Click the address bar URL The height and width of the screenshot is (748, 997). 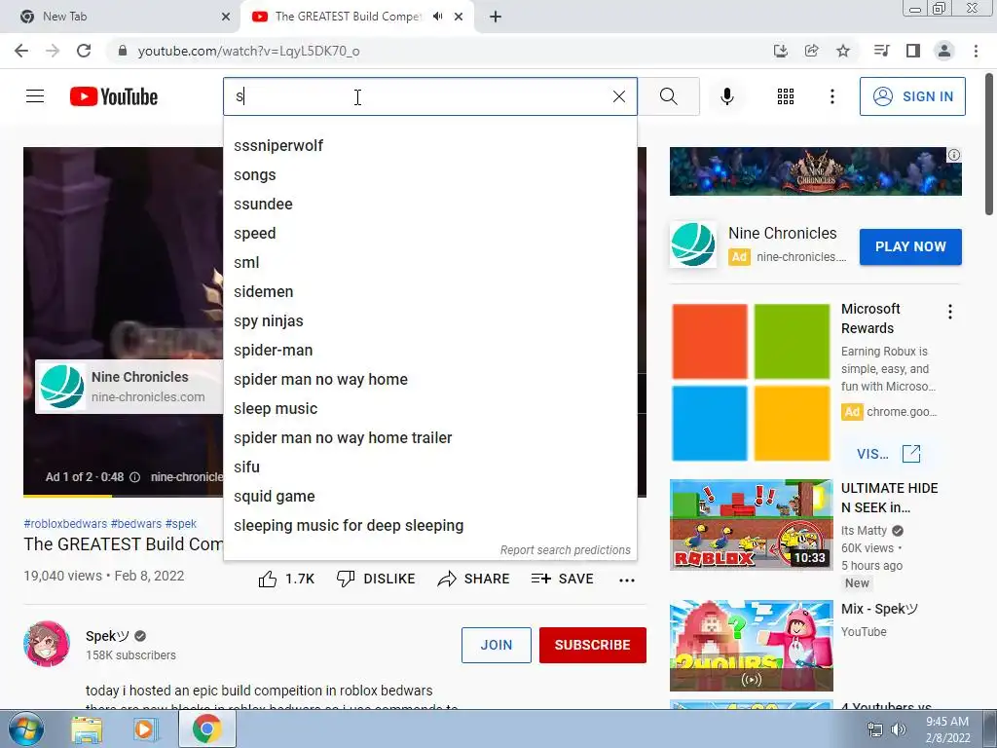[x=248, y=51]
